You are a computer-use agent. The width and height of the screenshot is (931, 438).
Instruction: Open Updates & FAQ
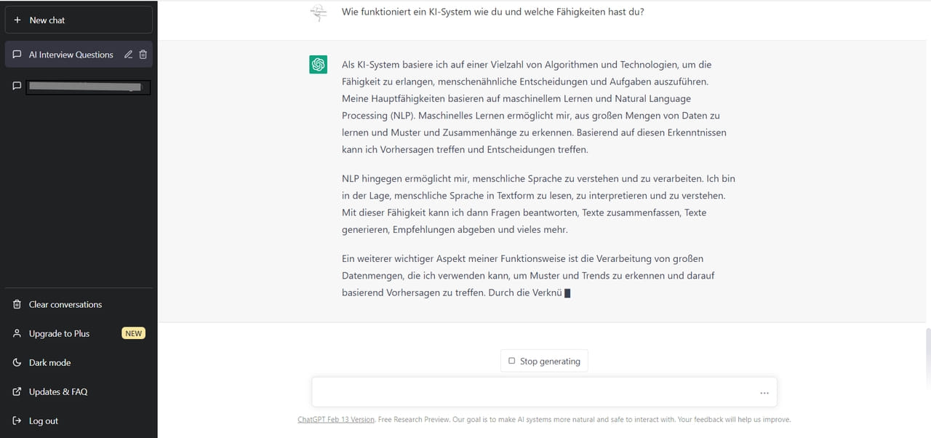pyautogui.click(x=79, y=391)
